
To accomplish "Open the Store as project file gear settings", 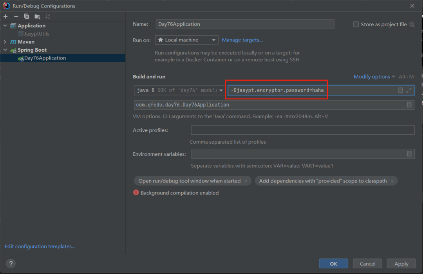I will pos(412,24).
